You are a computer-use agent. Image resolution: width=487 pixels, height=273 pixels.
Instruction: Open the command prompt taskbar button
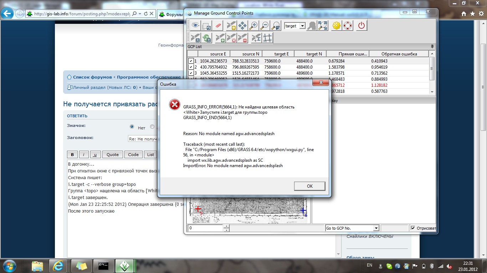coord(103,266)
